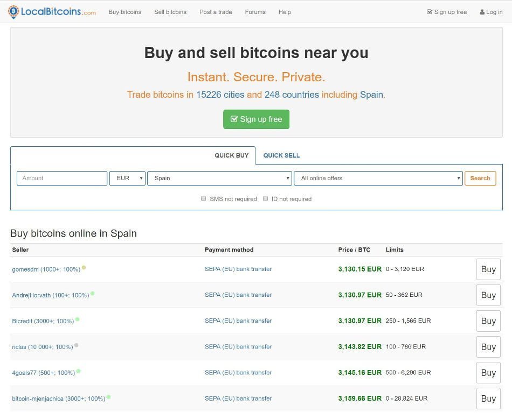The width and height of the screenshot is (512, 420).
Task: Click the orange Search button
Action: point(480,178)
